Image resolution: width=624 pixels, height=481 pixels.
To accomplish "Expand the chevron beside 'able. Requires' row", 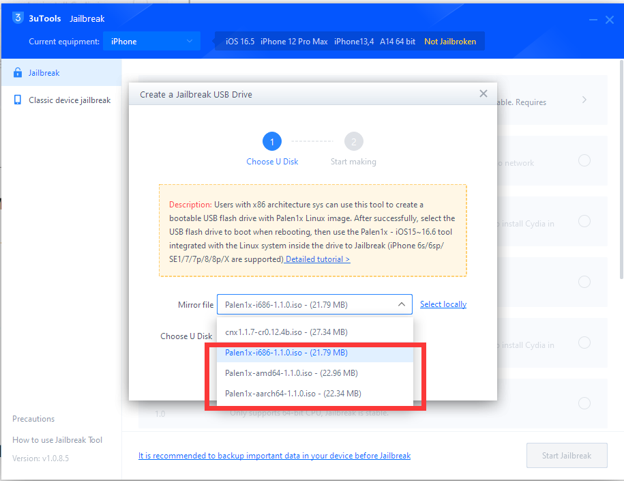I will tap(584, 100).
